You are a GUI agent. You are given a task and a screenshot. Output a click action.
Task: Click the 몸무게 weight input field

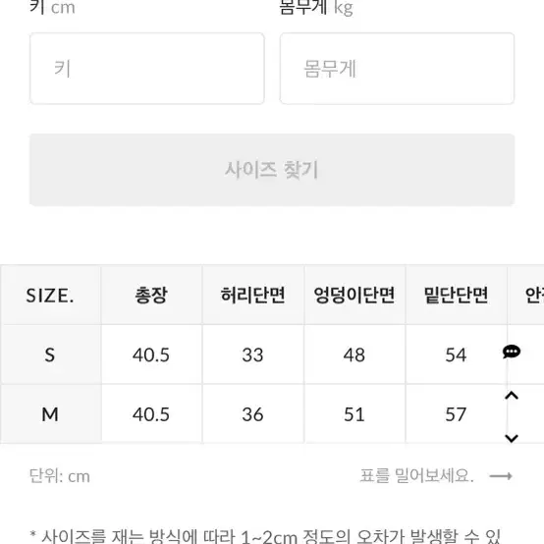(397, 69)
